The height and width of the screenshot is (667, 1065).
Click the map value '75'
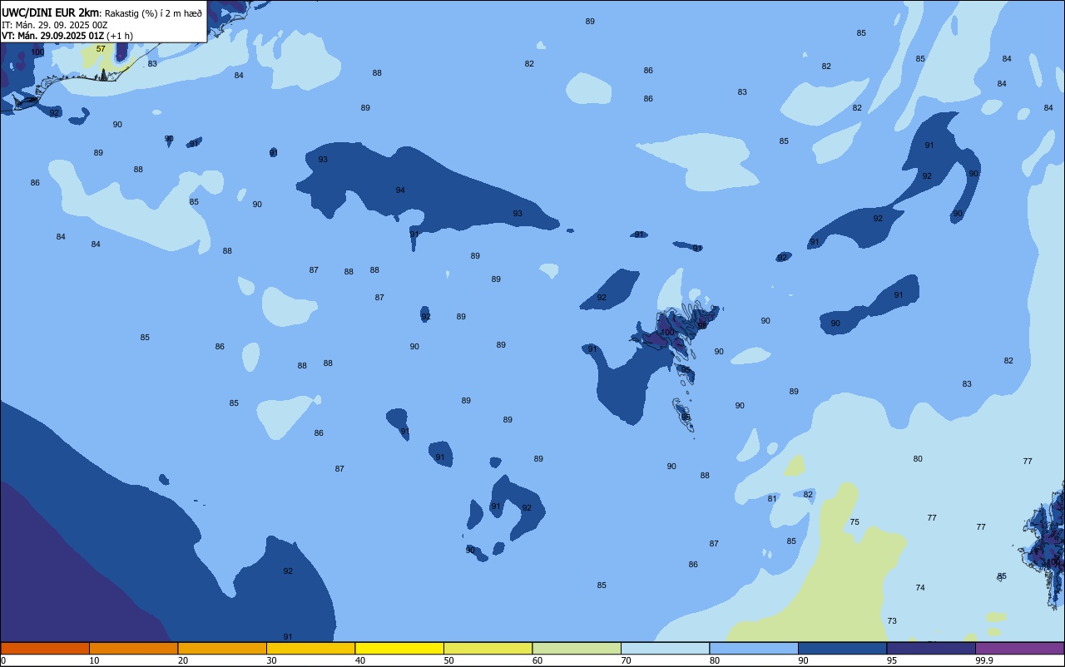[854, 522]
